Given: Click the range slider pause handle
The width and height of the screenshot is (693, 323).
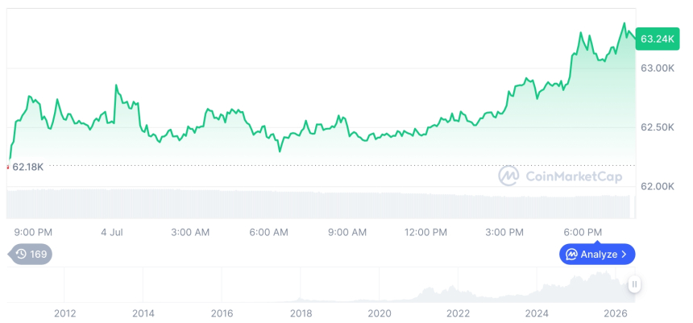Looking at the screenshot, I should (634, 284).
